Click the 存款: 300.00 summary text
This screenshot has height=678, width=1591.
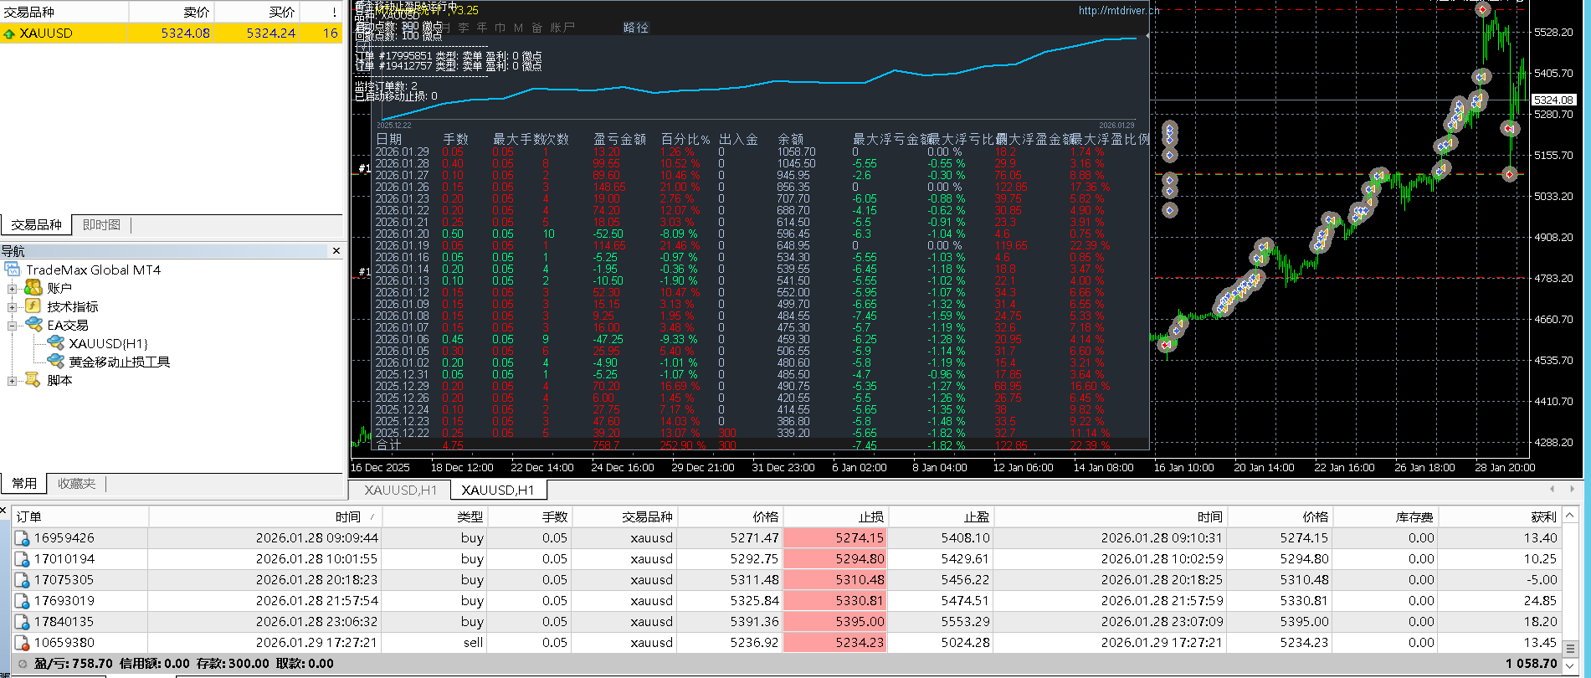(233, 664)
